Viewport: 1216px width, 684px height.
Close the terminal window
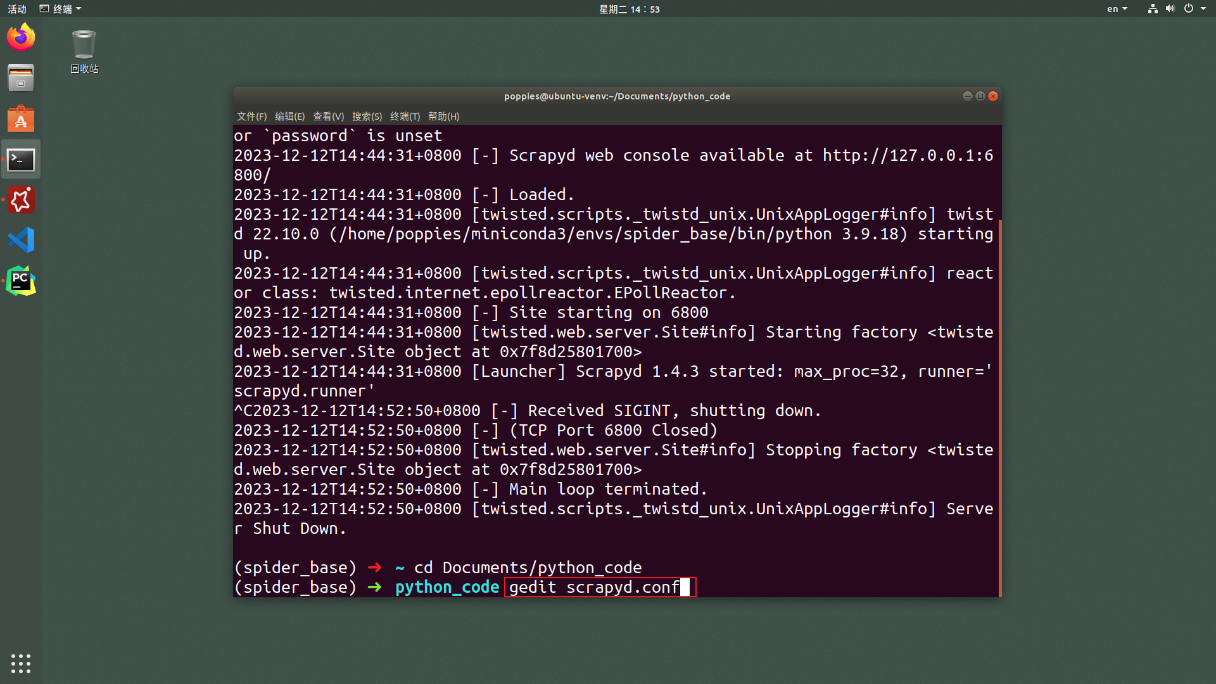click(993, 96)
